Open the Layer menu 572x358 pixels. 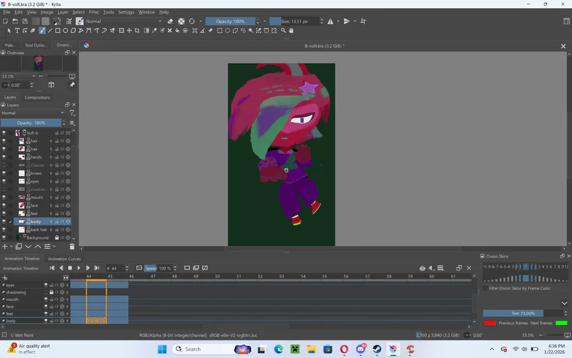coord(63,12)
